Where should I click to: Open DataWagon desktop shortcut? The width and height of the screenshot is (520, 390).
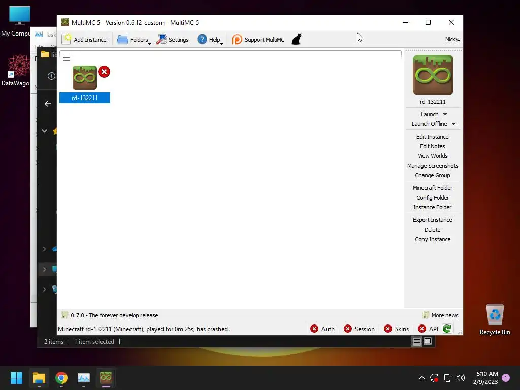[x=16, y=70]
